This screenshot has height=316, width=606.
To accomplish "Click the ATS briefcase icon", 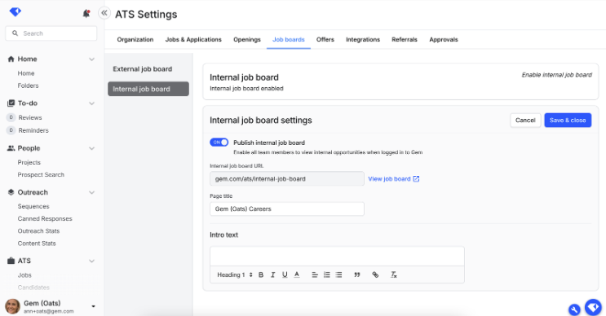I will (11, 261).
